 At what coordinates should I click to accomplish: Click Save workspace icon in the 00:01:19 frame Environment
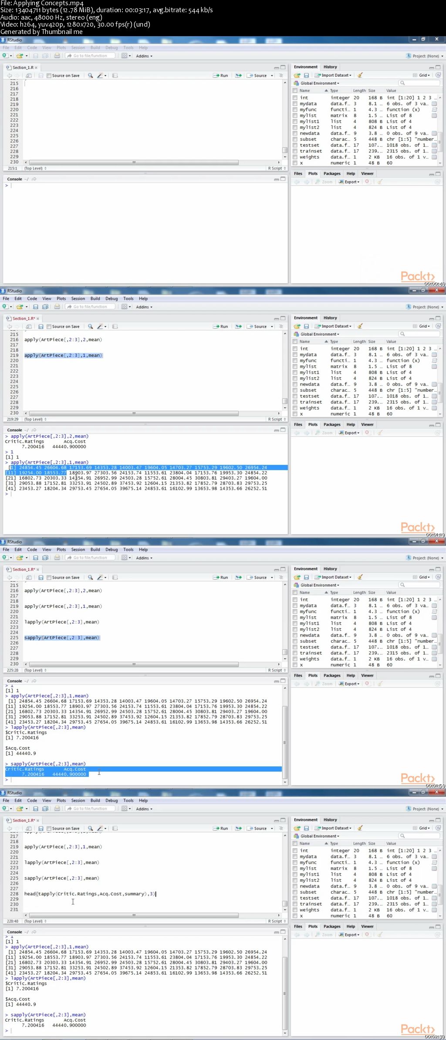306,326
